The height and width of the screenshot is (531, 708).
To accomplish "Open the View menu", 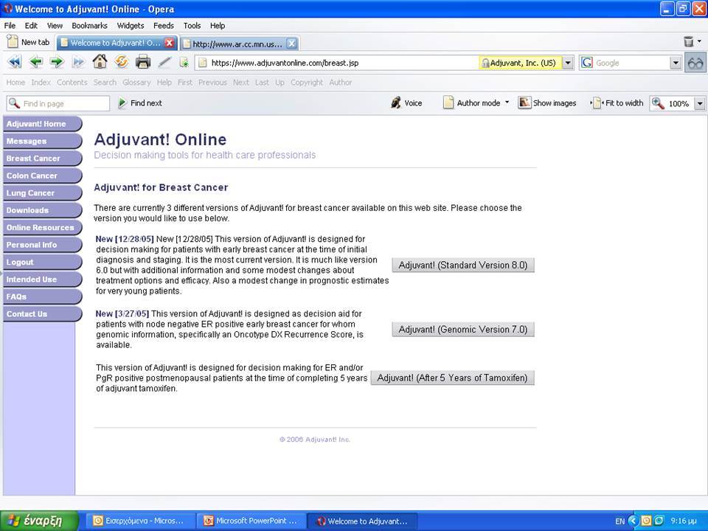I will point(55,26).
